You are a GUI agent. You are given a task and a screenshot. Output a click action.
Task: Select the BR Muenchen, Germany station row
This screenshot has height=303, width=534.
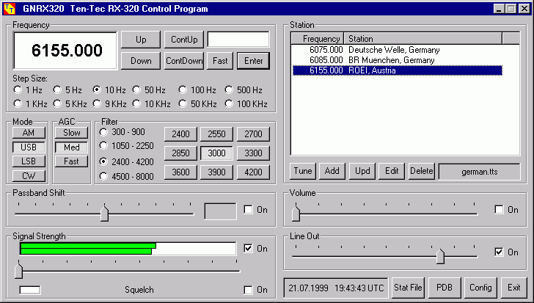tap(397, 60)
